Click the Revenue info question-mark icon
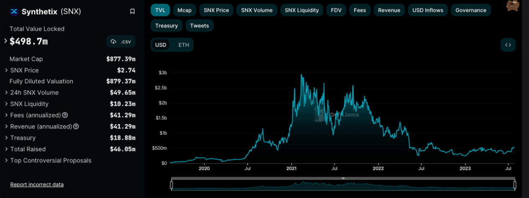This screenshot has height=198, width=529. coord(76,127)
